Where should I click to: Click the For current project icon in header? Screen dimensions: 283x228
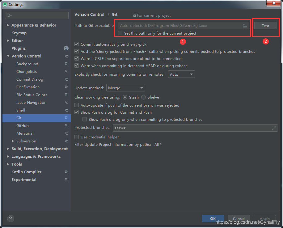pyautogui.click(x=134, y=15)
